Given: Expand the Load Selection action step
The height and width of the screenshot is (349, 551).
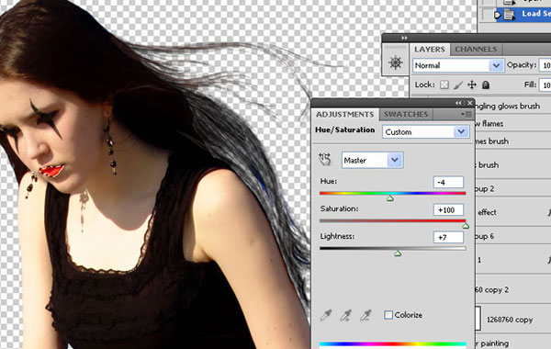Looking at the screenshot, I should 497,15.
